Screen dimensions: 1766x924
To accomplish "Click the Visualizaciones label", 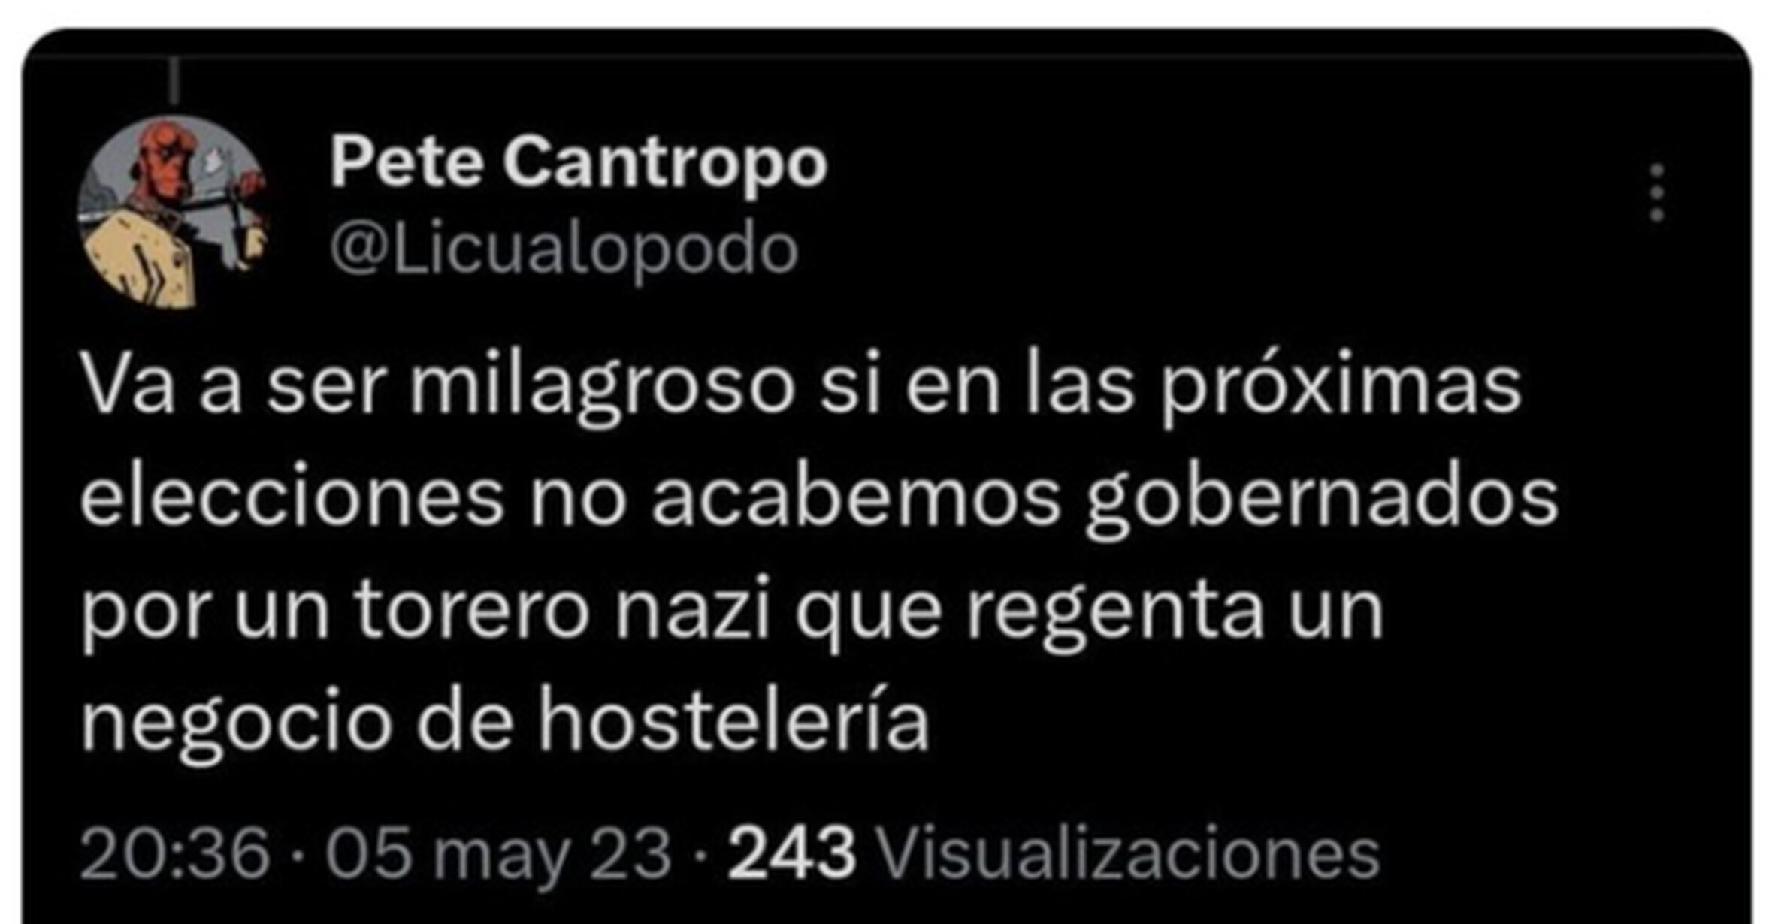I will (1129, 853).
